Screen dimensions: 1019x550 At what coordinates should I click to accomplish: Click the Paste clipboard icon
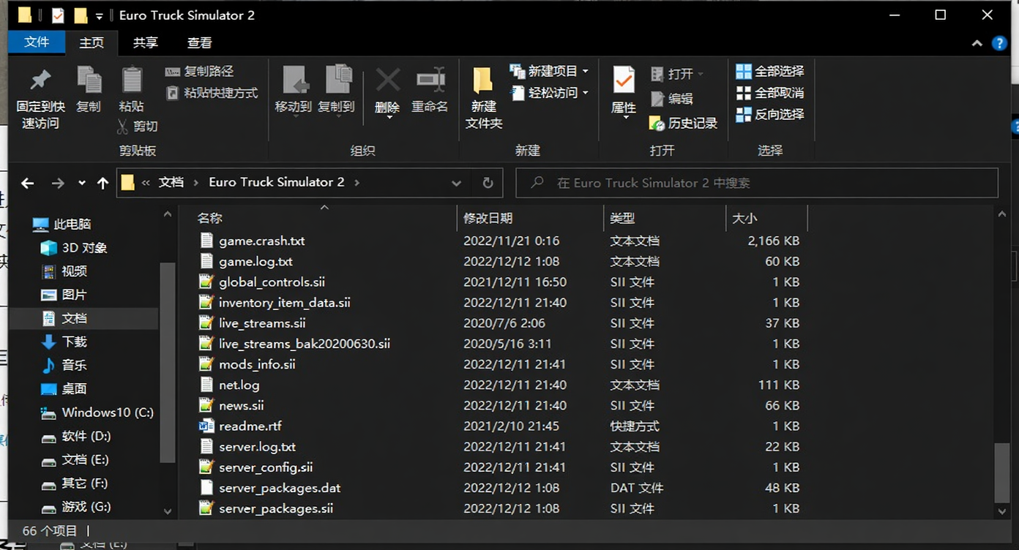[132, 80]
